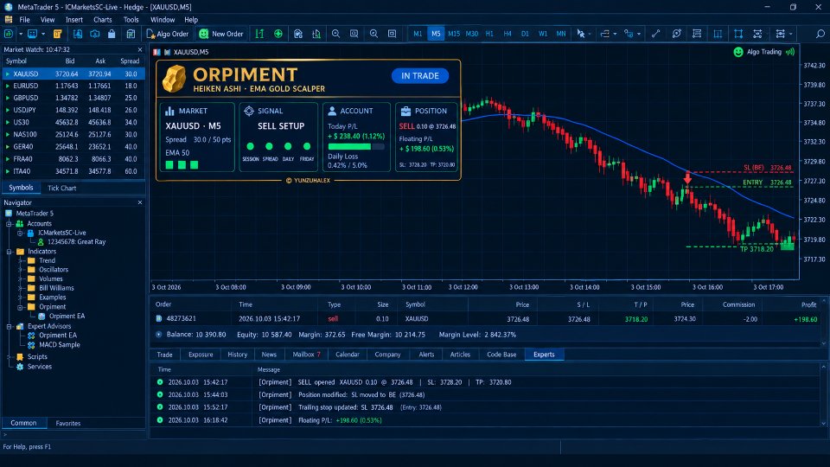
Task: Select Orpiment EA under Expert Advisors
Action: [58, 336]
